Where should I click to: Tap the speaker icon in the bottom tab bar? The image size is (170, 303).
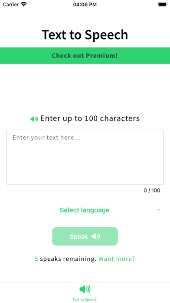(x=85, y=289)
